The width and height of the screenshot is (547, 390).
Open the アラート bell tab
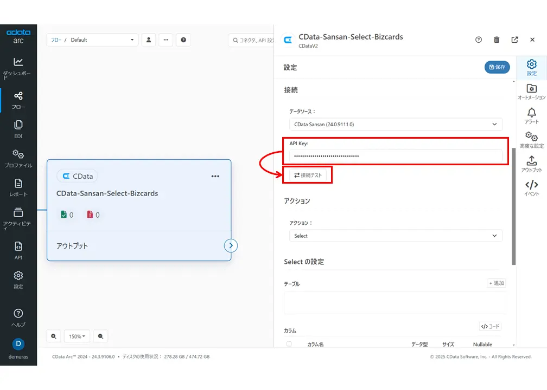pyautogui.click(x=531, y=116)
